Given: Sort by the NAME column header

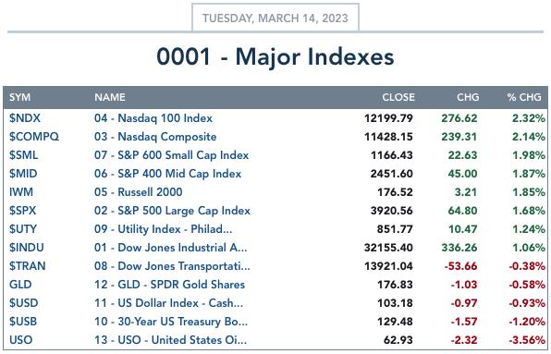Looking at the screenshot, I should pos(110,97).
